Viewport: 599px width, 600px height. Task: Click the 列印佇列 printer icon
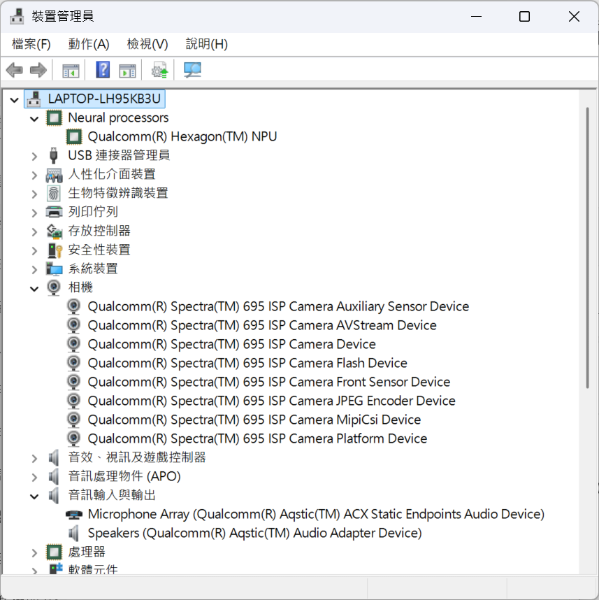tap(54, 212)
